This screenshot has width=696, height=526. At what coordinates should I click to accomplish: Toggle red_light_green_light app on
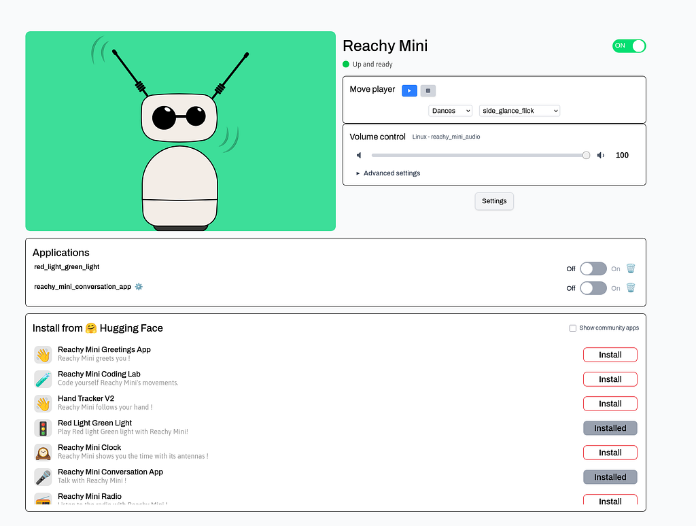click(x=593, y=268)
